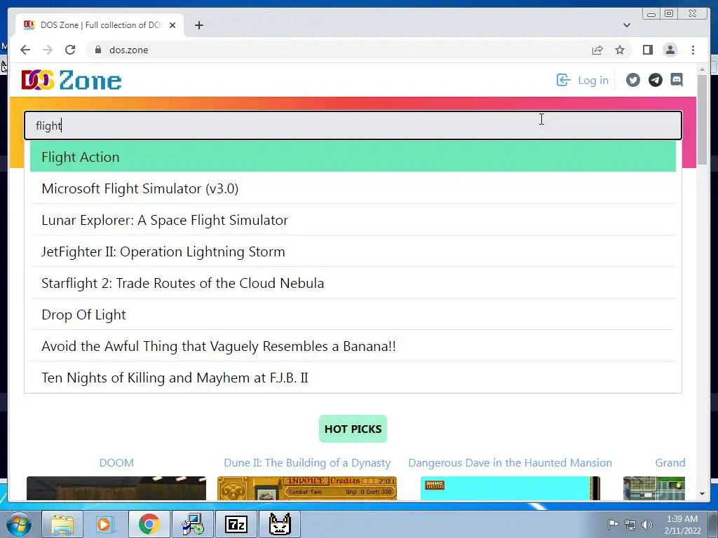Open the Chrome three-dot menu
Image resolution: width=718 pixels, height=538 pixels.
pyautogui.click(x=693, y=50)
